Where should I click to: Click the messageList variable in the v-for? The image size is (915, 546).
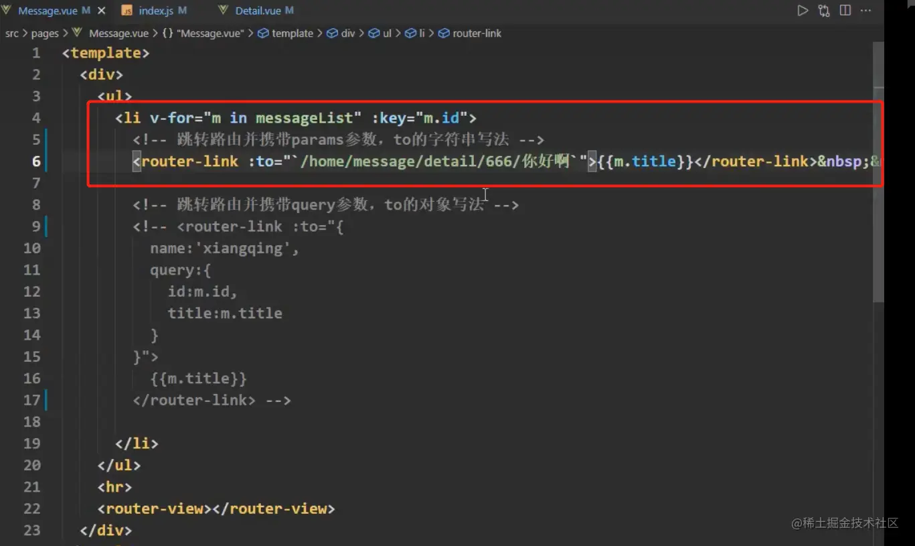[x=304, y=118]
